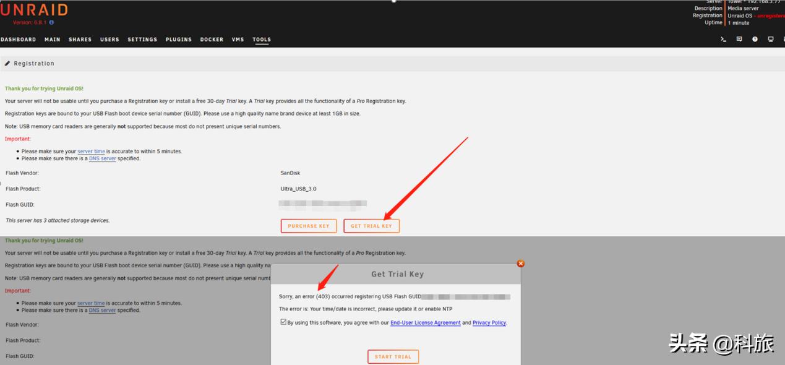Open the DNS server link in upper panel

[103, 158]
